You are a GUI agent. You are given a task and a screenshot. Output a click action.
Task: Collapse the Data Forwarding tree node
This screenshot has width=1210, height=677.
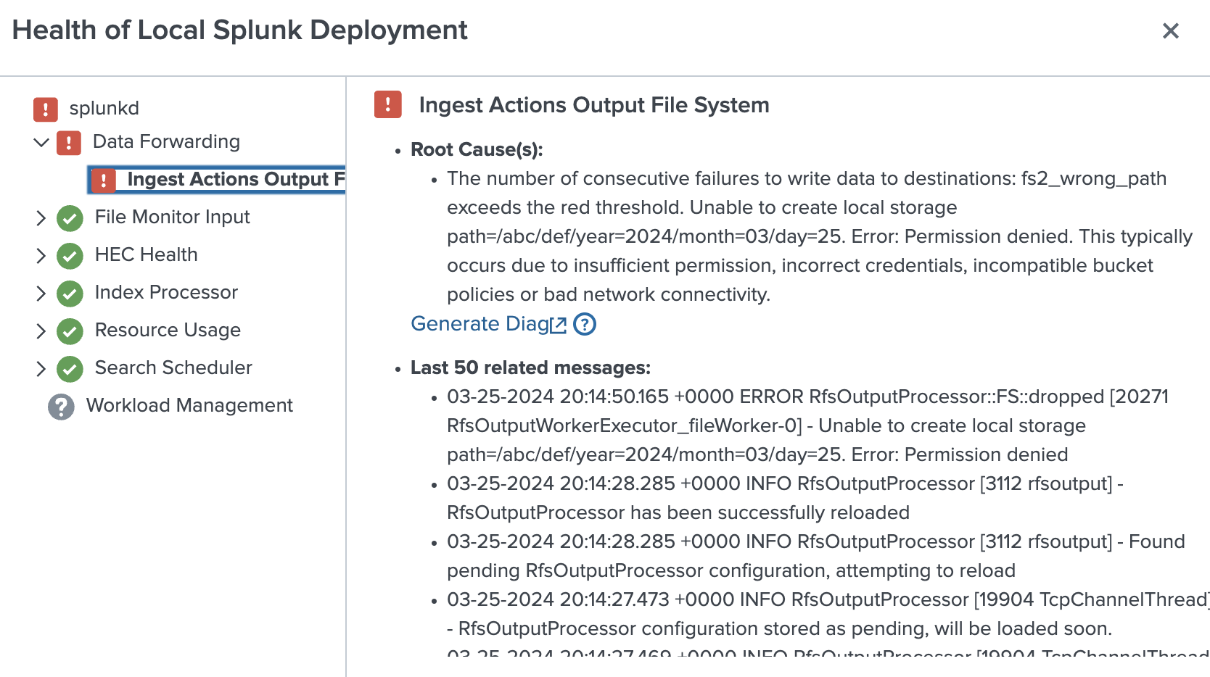point(41,142)
